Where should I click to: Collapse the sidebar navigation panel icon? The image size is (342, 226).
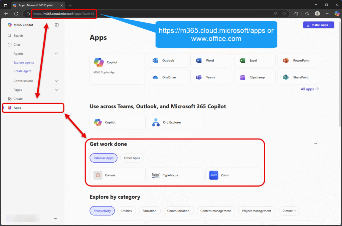57,25
